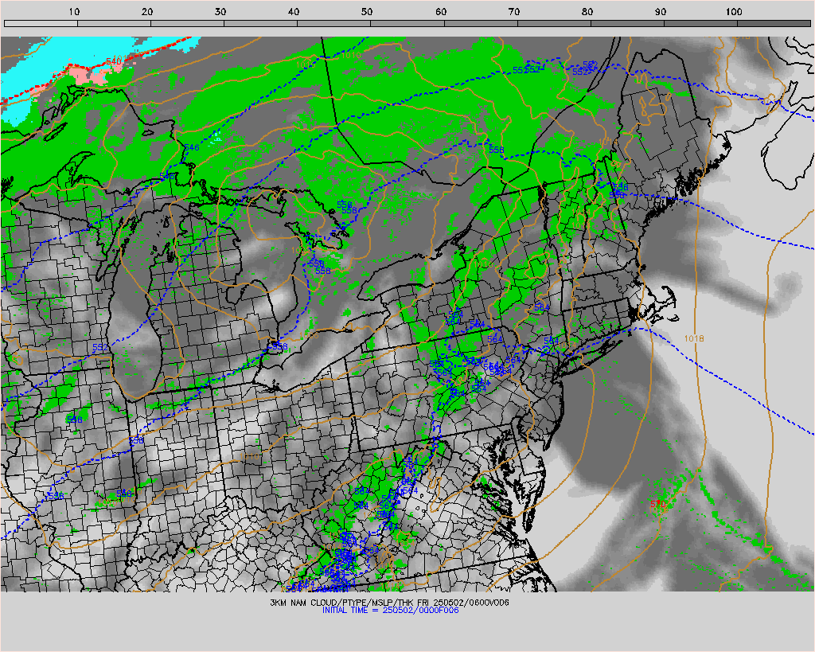Click the scale label 70

pyautogui.click(x=514, y=11)
